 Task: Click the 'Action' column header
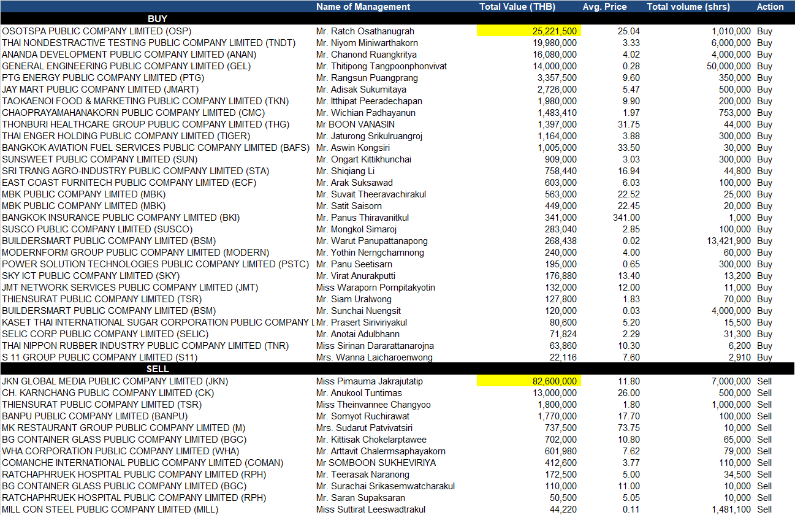coord(770,7)
